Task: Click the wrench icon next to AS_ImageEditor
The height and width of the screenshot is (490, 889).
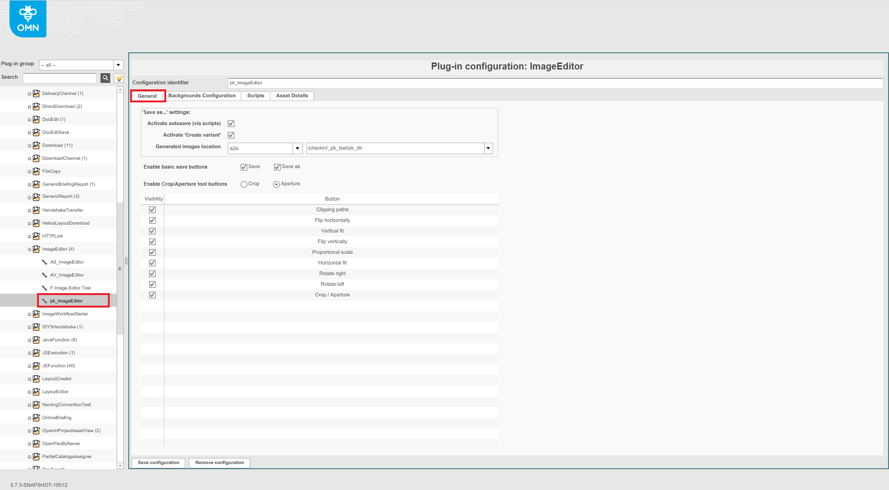Action: pyautogui.click(x=44, y=262)
